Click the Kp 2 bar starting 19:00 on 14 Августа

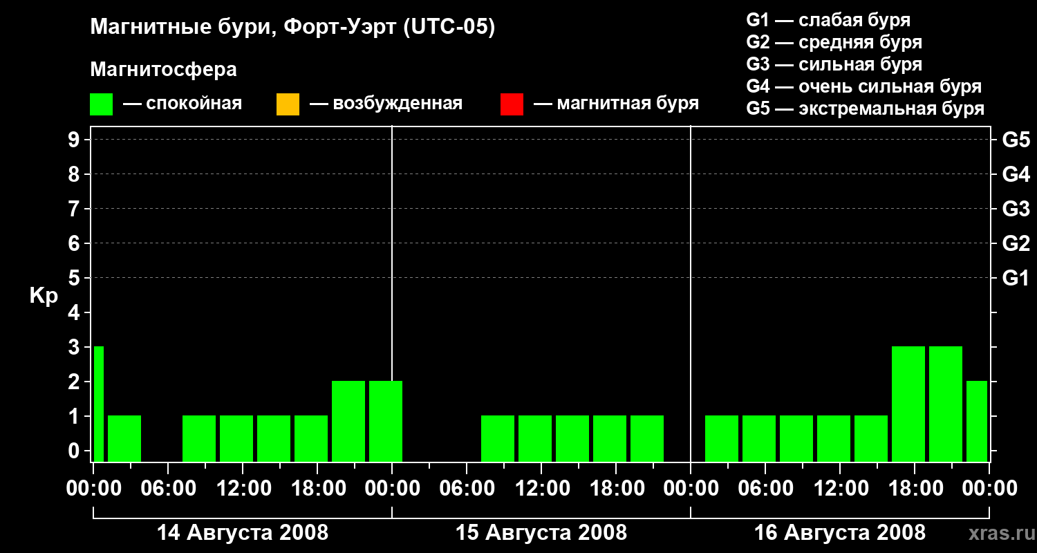point(348,421)
